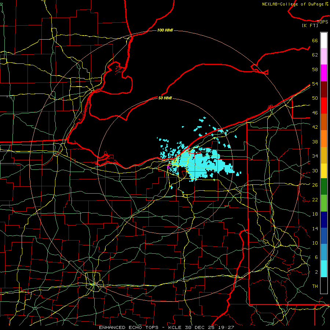Click the '30 DEC 25 19:27' timestamp

point(210,327)
